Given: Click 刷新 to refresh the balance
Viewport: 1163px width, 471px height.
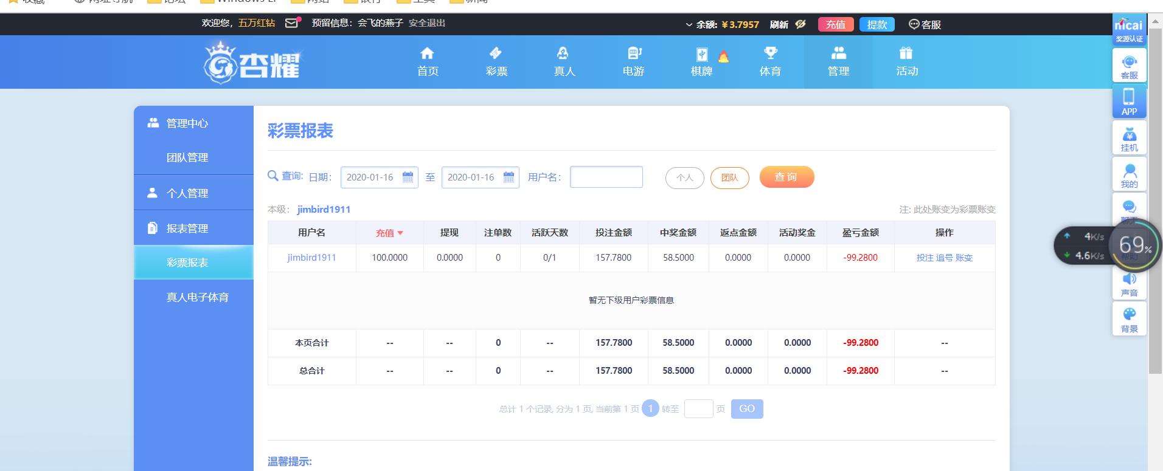Looking at the screenshot, I should coord(779,24).
